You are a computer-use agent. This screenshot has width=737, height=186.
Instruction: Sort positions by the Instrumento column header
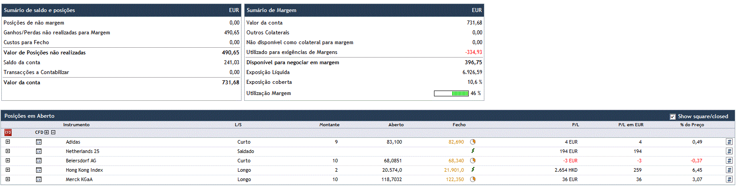click(76, 125)
